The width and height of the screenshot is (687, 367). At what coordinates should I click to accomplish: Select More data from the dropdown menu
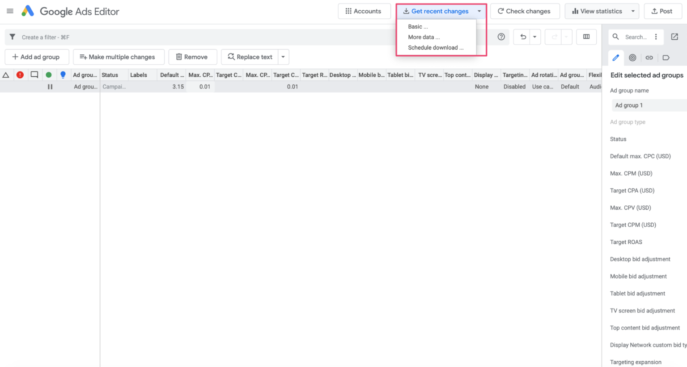coord(424,37)
